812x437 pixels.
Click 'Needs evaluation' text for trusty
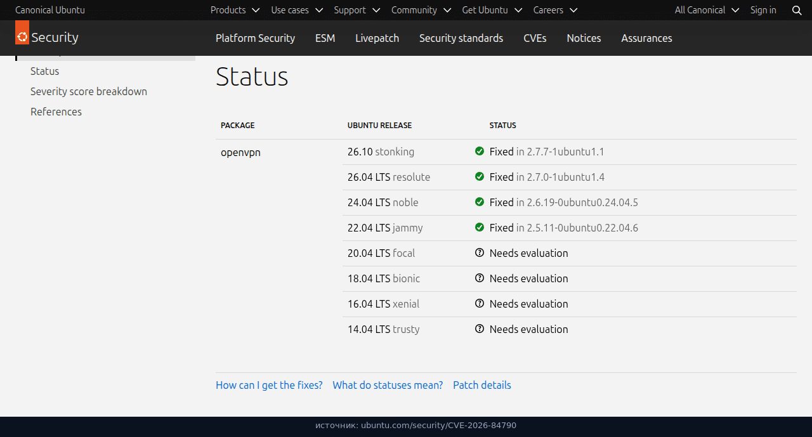tap(529, 329)
